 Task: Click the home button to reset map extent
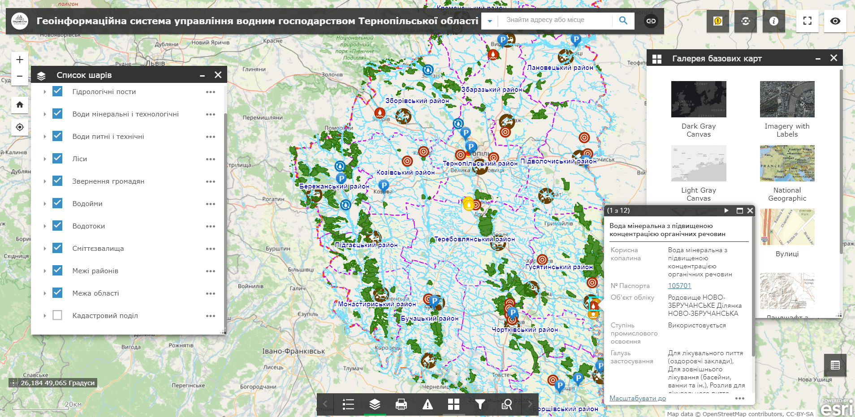pyautogui.click(x=19, y=104)
